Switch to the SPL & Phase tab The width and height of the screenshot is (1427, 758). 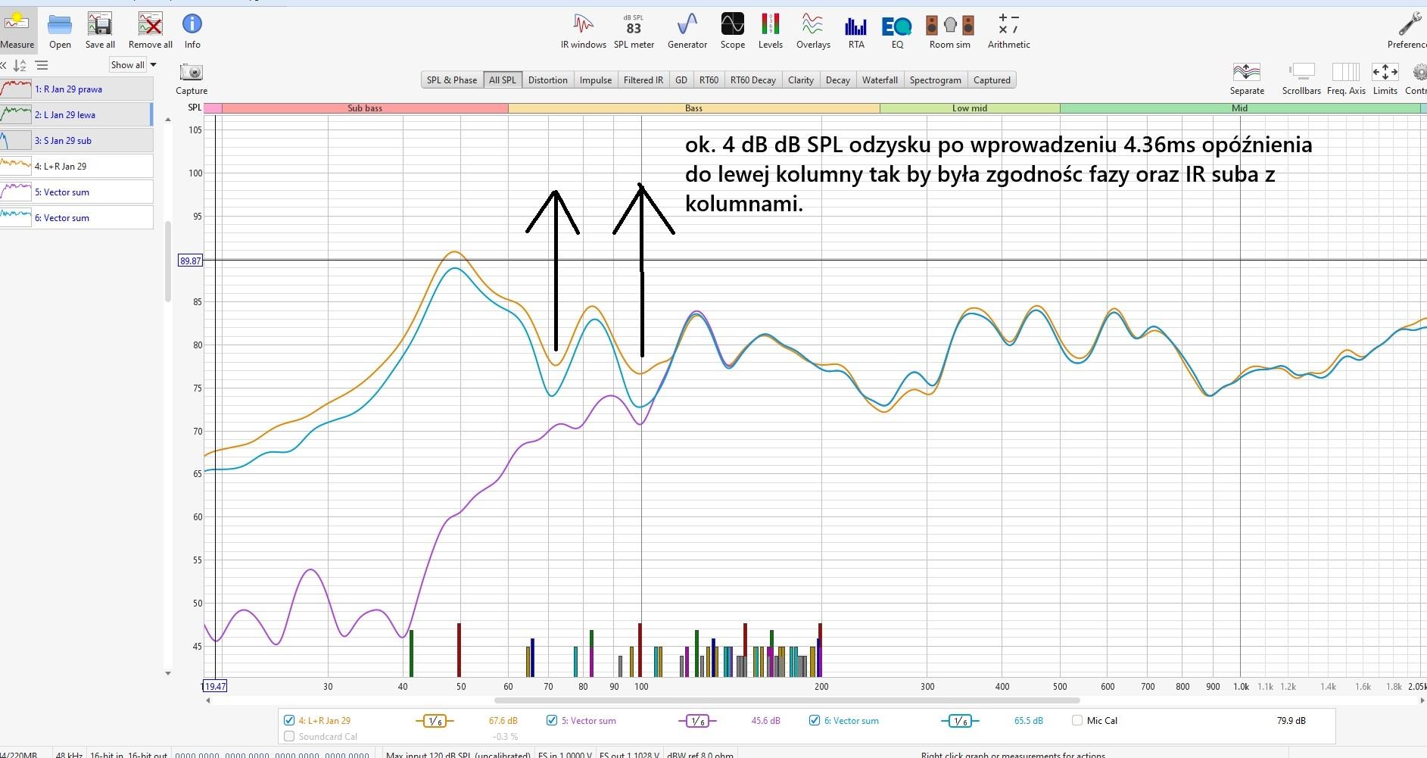point(451,80)
